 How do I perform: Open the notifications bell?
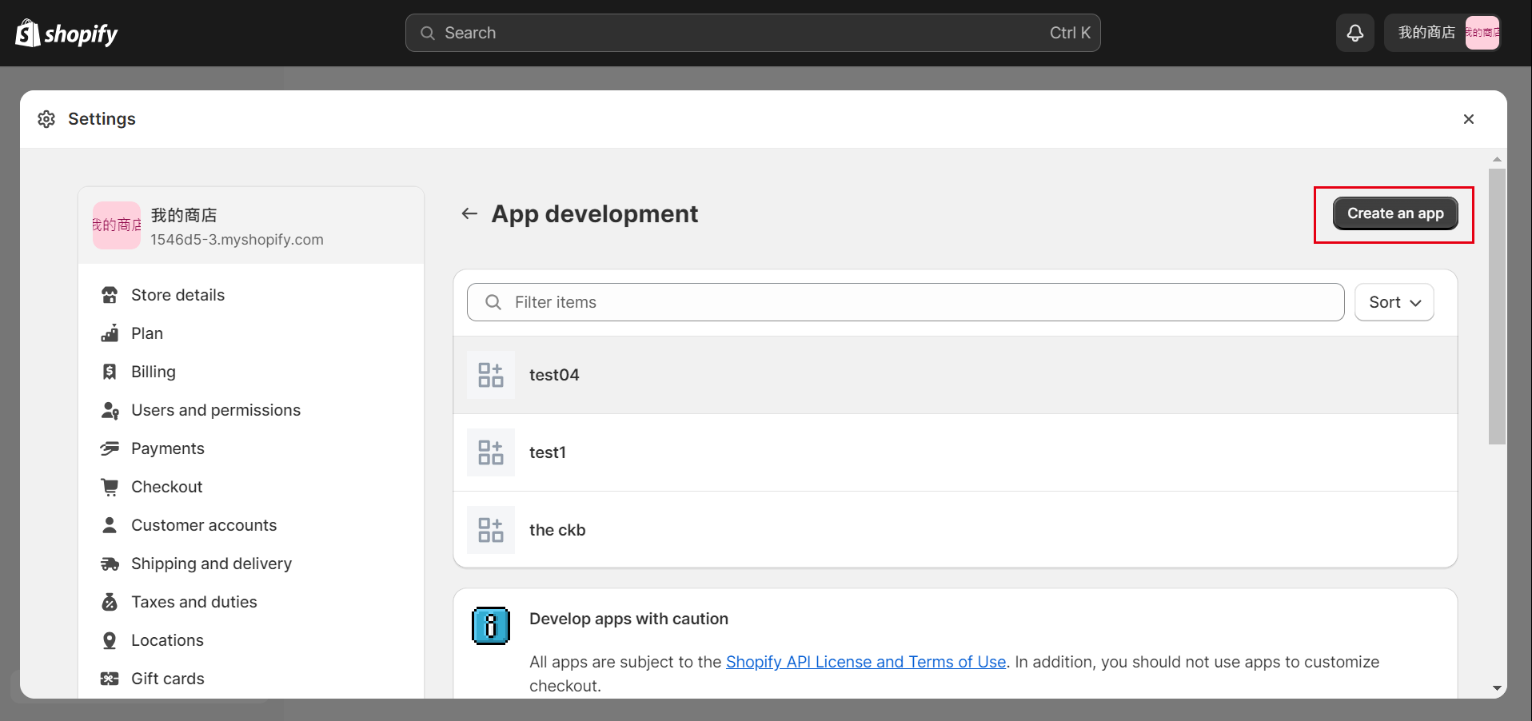tap(1354, 33)
